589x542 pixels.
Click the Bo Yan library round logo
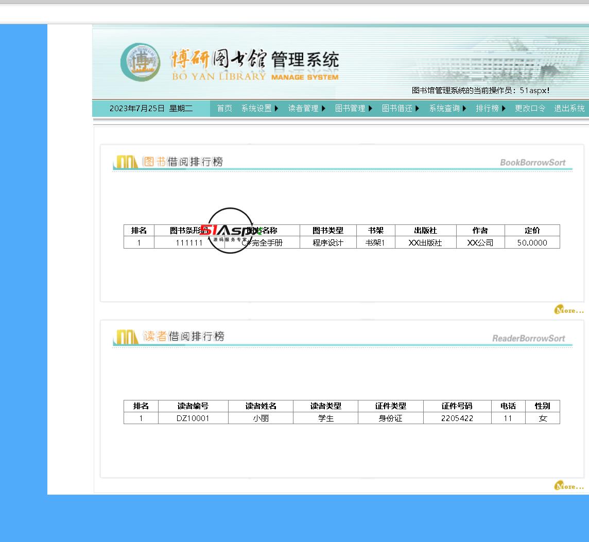[141, 62]
